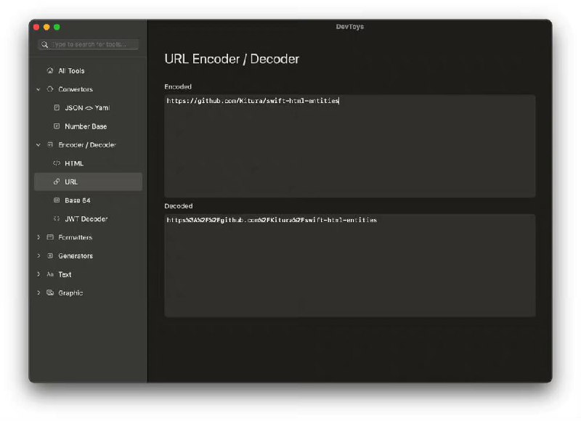The height and width of the screenshot is (421, 581).
Task: Click inside the Encoded text area
Action: (x=350, y=146)
